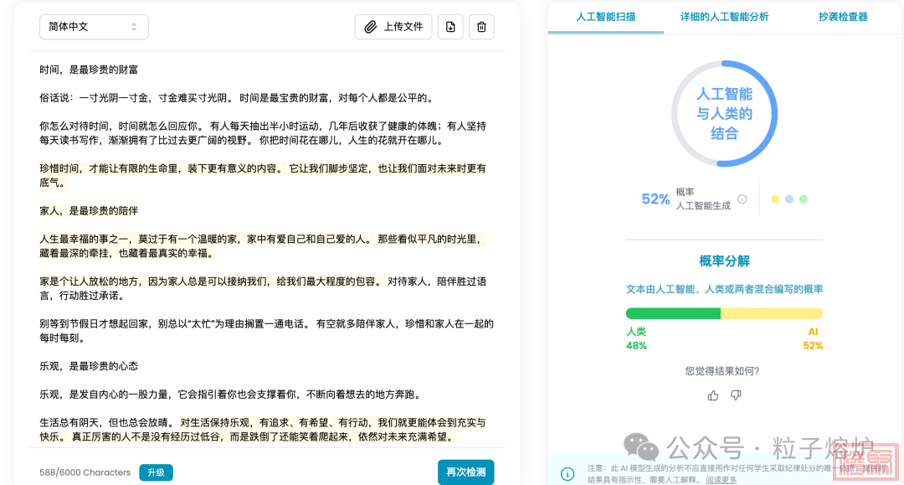Click the AI 52% label
The height and width of the screenshot is (485, 904).
tap(813, 339)
